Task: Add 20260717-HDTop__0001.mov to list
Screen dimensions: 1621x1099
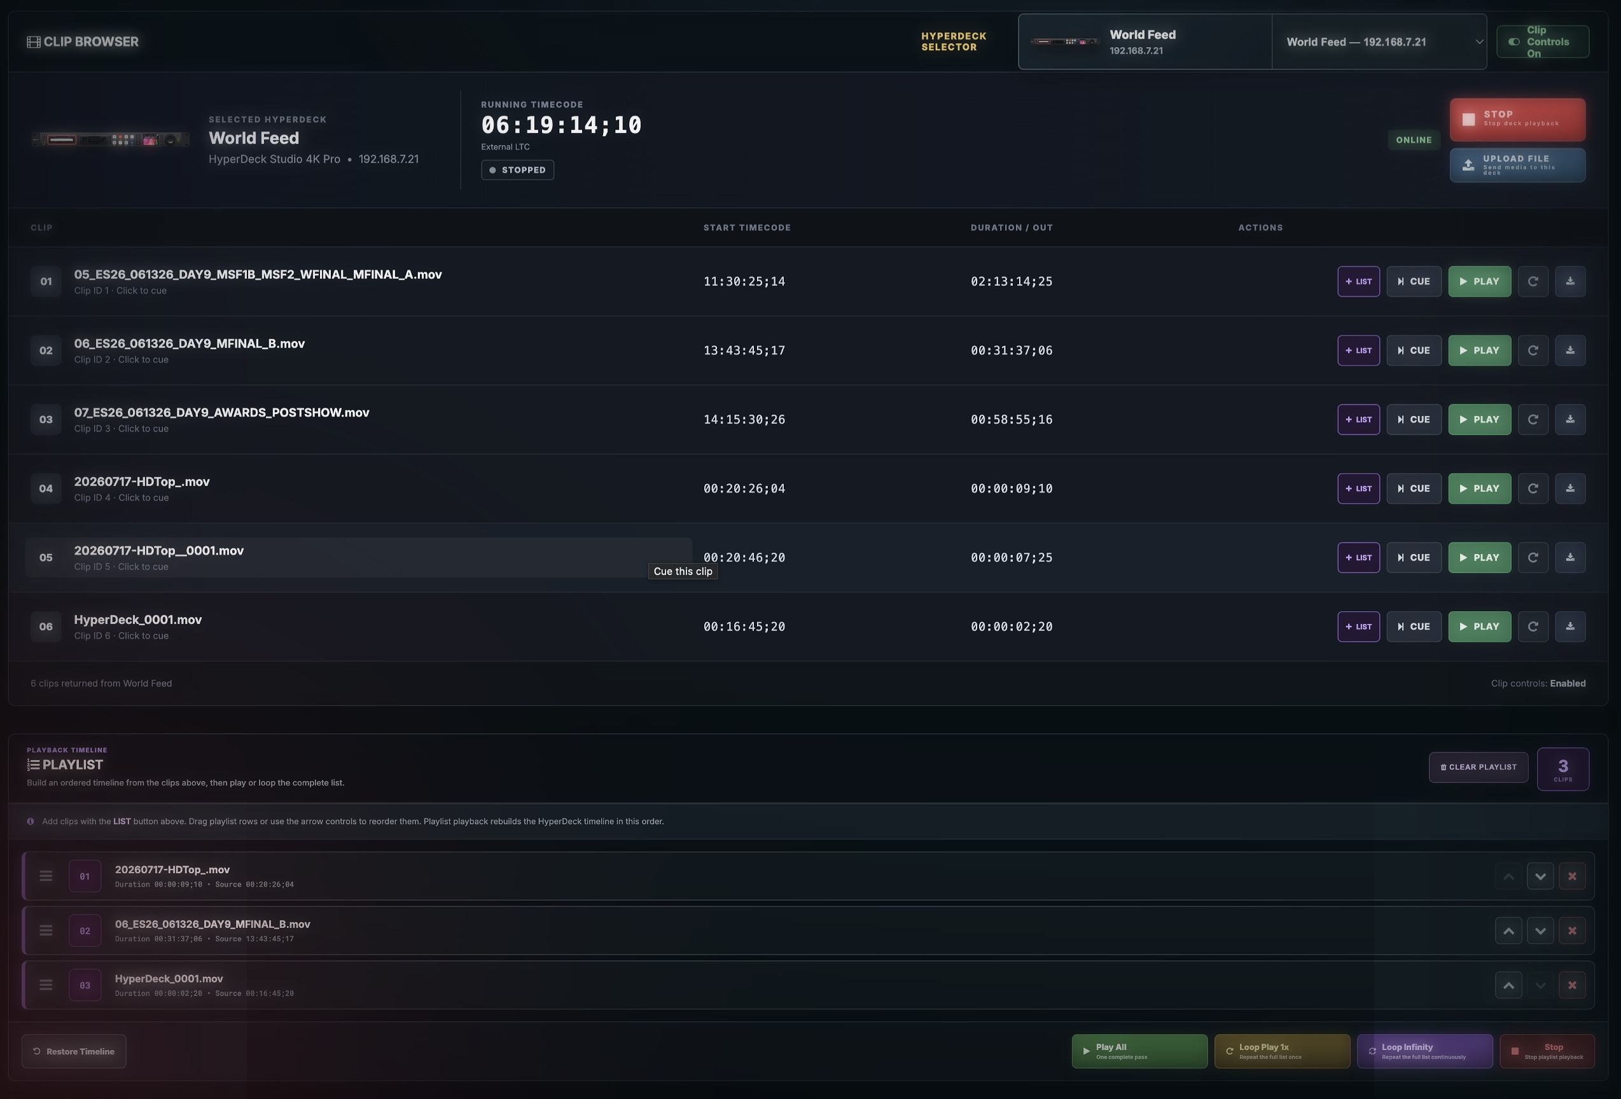Action: coord(1358,558)
